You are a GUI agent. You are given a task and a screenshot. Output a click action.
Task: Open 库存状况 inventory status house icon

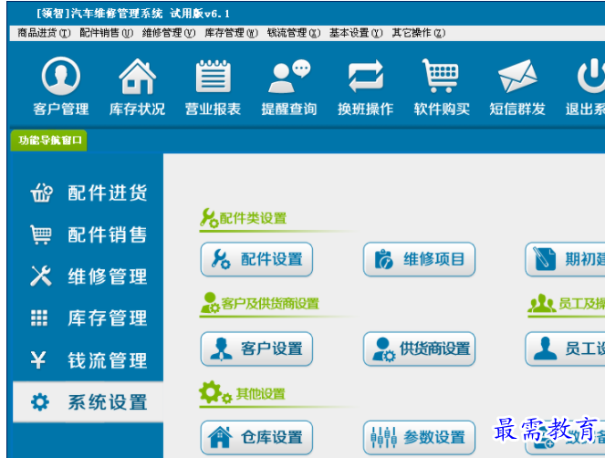pos(137,86)
